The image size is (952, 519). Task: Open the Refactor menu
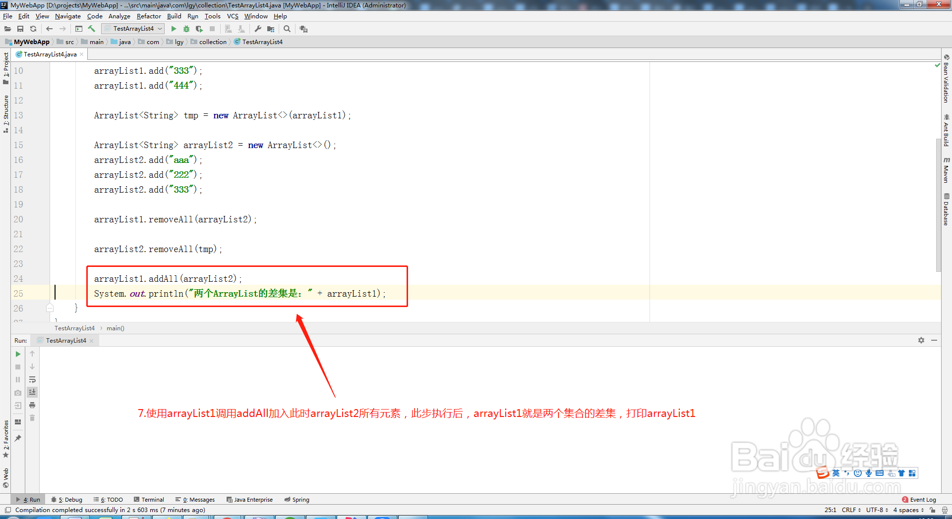coord(149,16)
